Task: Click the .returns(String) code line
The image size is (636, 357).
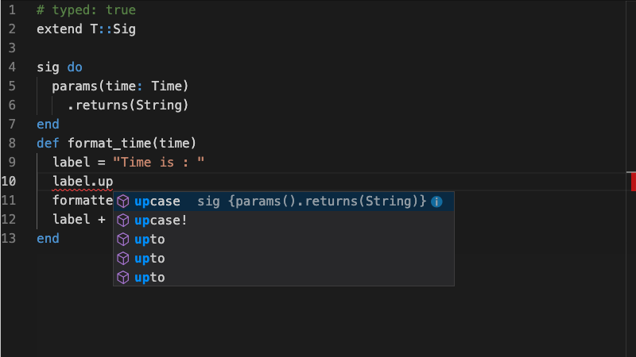Action: point(128,106)
